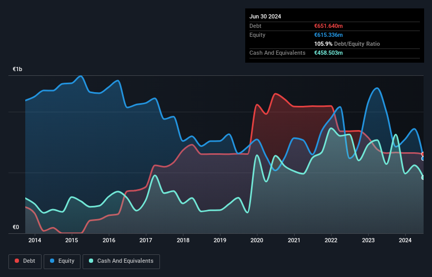This screenshot has height=277, width=432.
Task: Select the 2017 x-axis label
Action: tap(146, 240)
